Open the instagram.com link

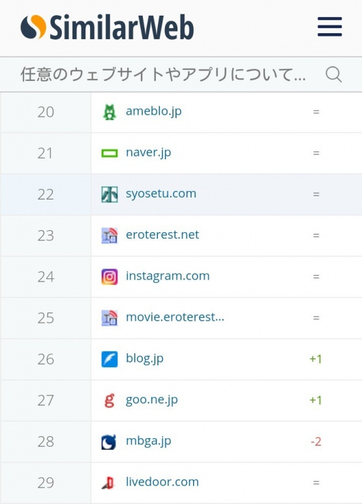point(168,276)
